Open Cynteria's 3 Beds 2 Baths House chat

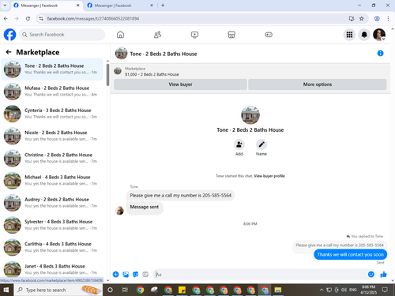pyautogui.click(x=52, y=114)
